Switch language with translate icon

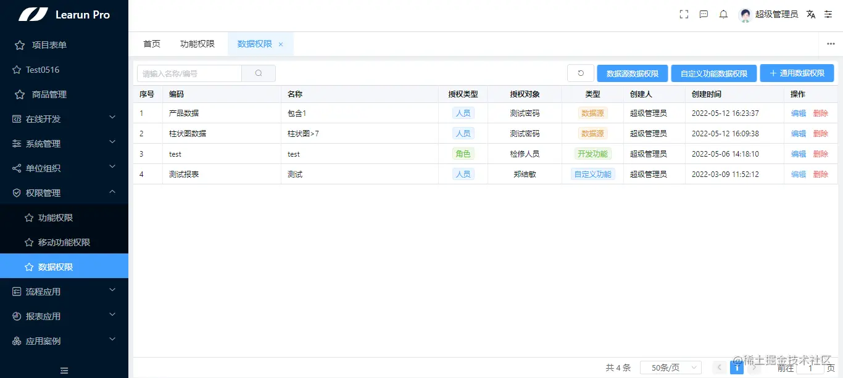pos(811,14)
